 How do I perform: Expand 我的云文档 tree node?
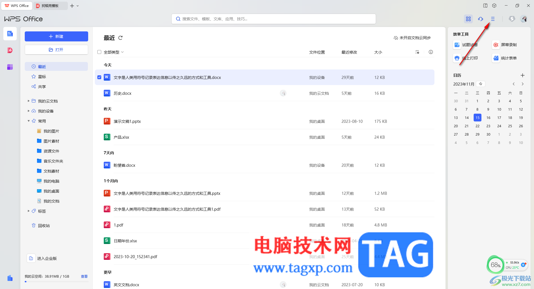pos(28,101)
